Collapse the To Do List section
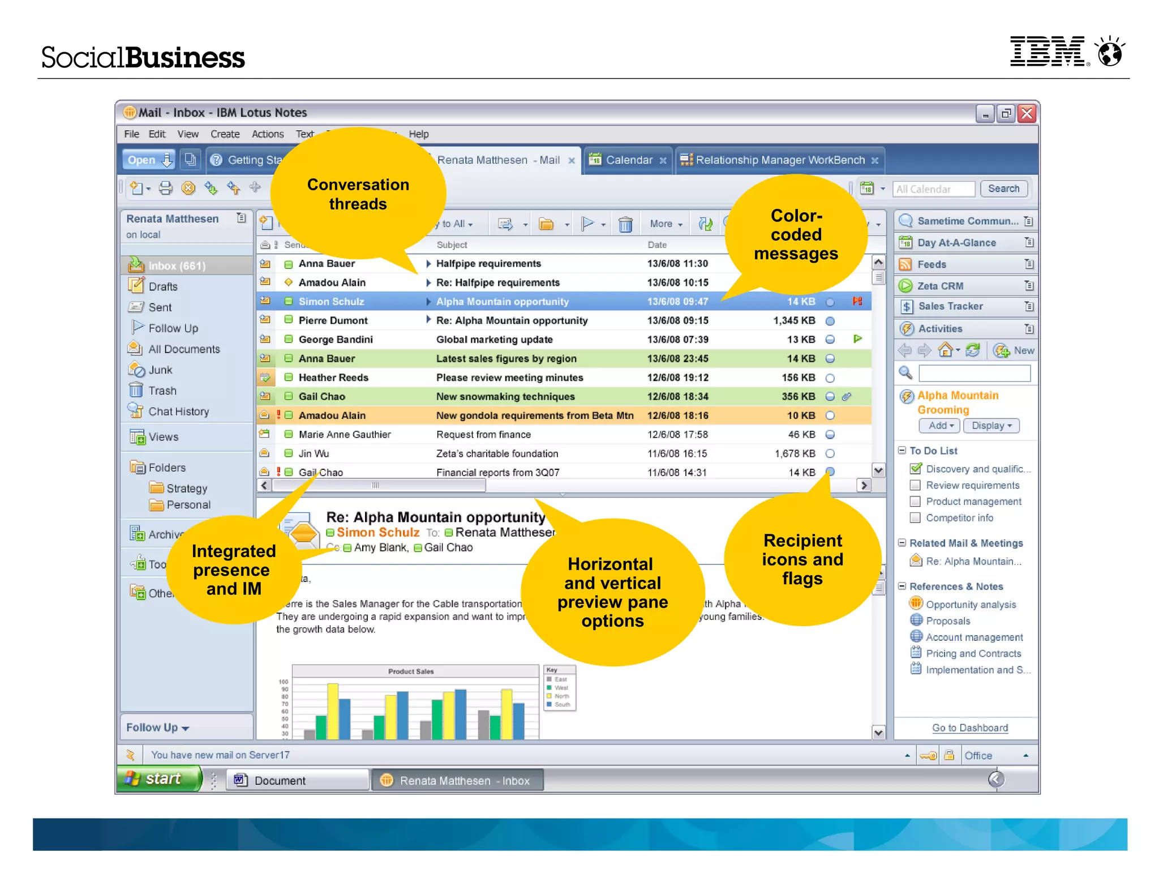Viewport: 1159px width, 869px height. [x=902, y=451]
